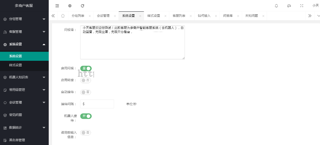Click the home tab icon

(x=63, y=16)
